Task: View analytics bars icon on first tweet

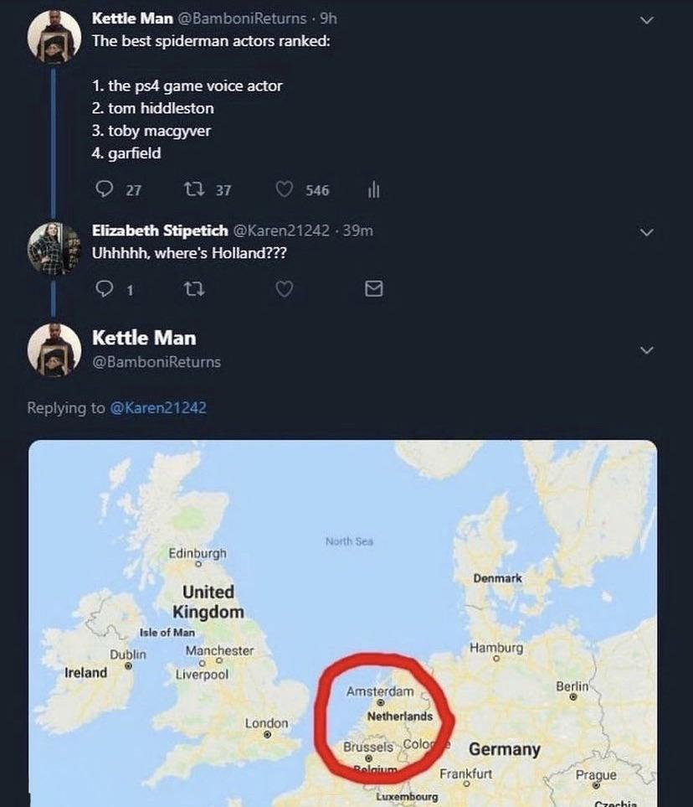Action: pyautogui.click(x=374, y=190)
